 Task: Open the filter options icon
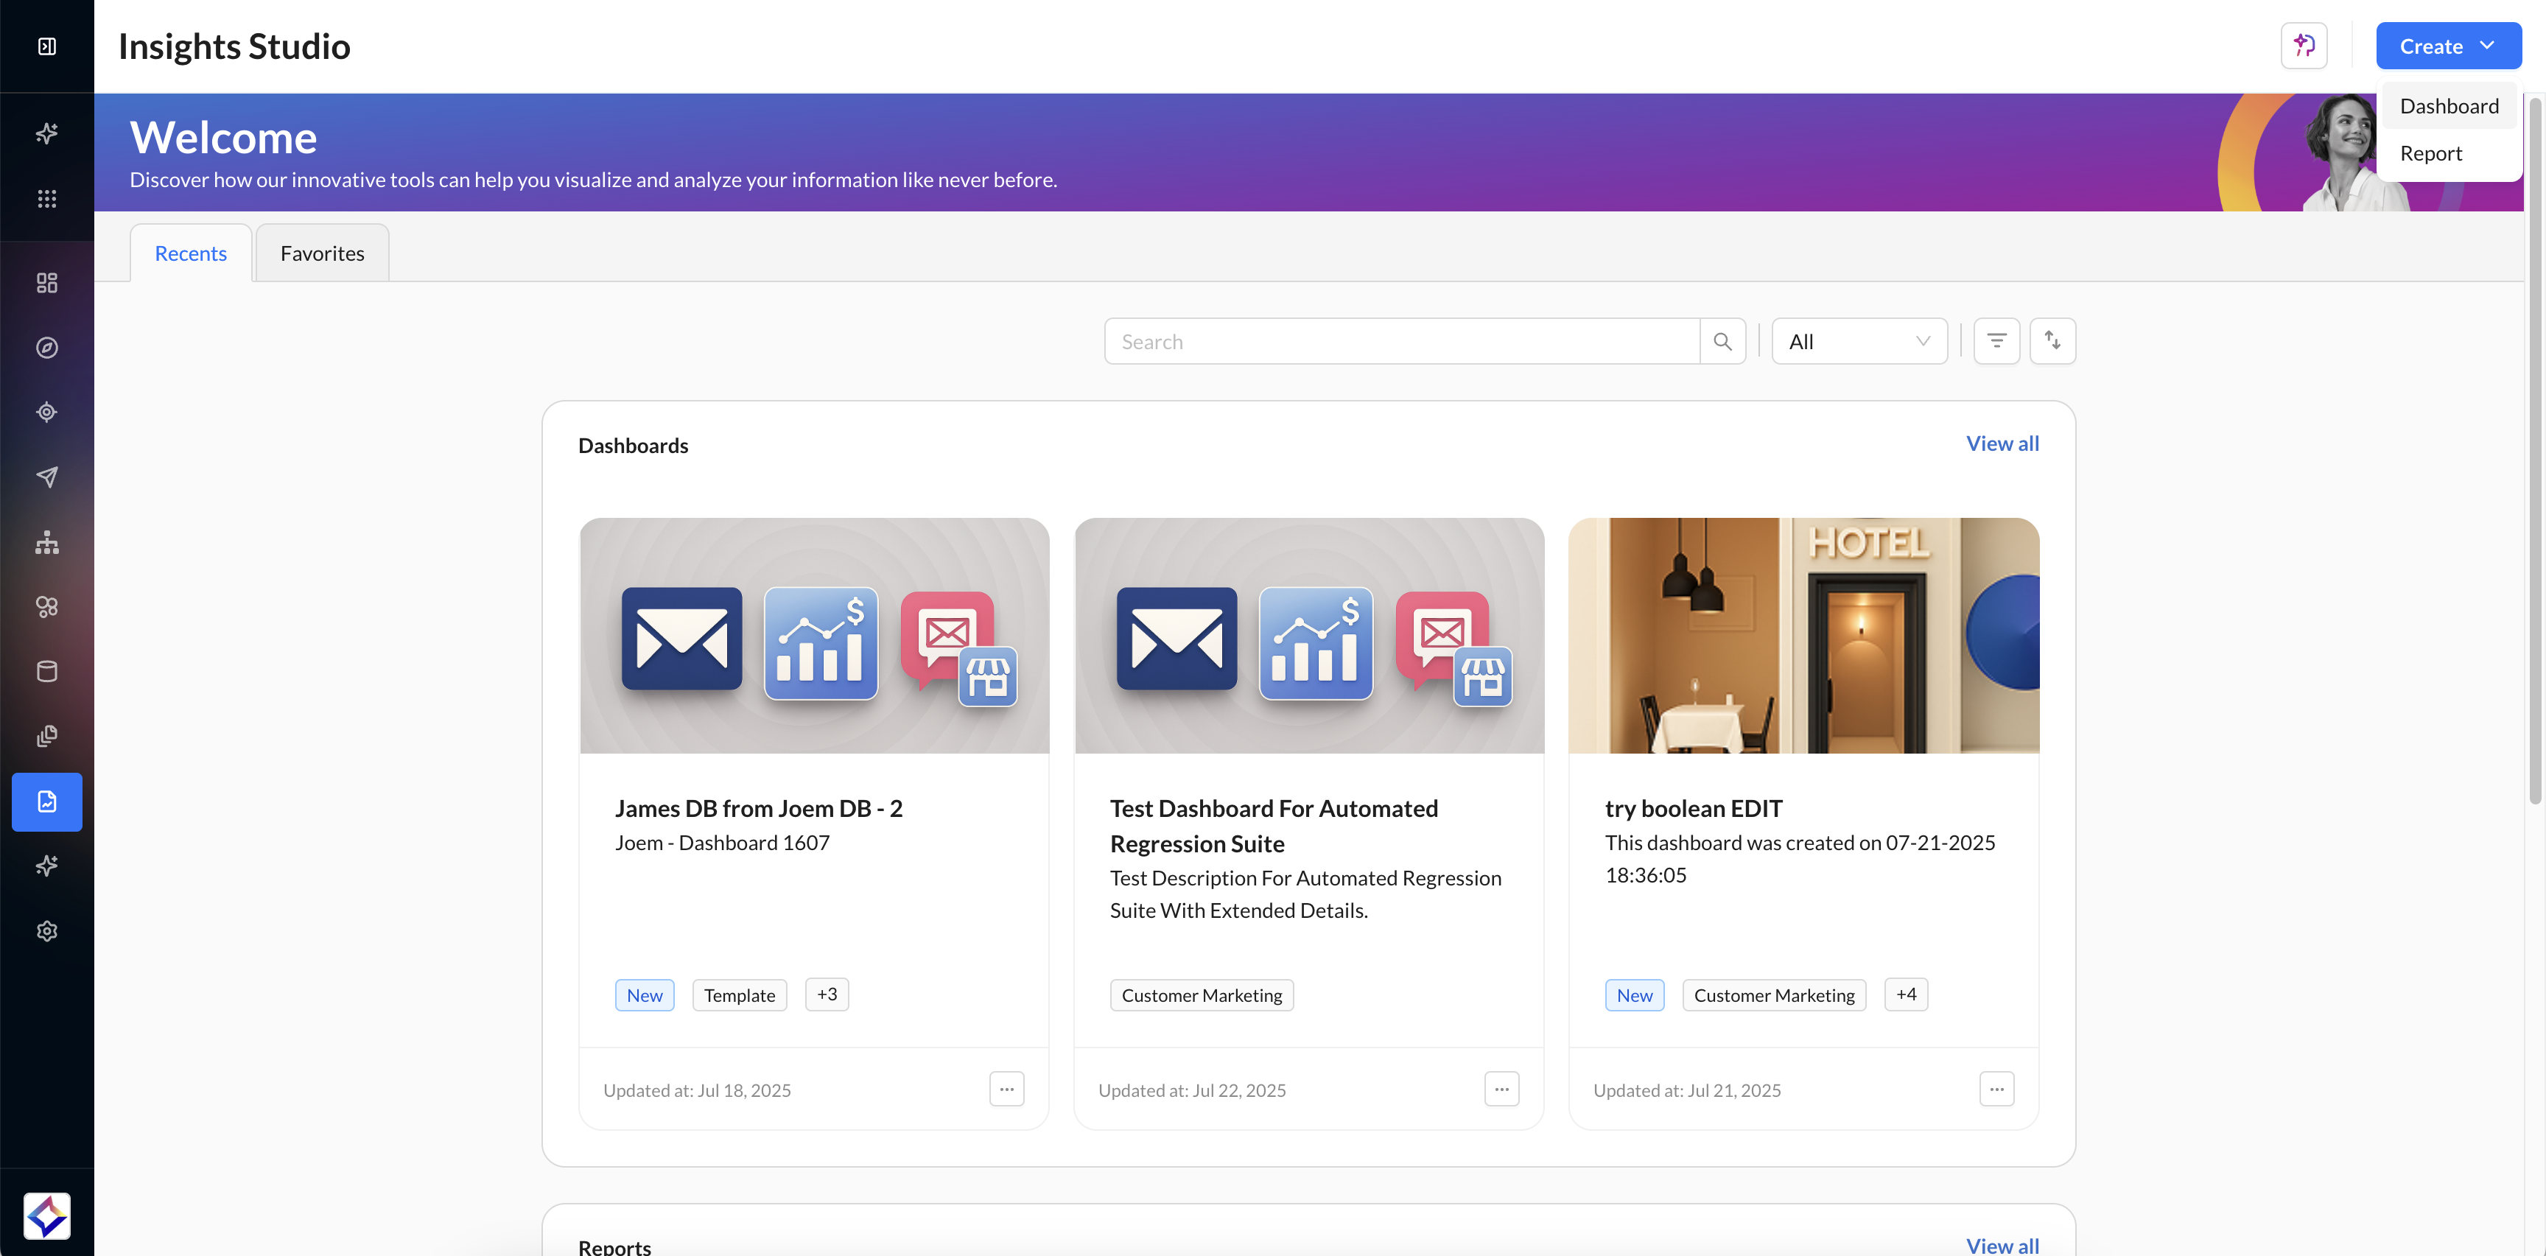1996,342
